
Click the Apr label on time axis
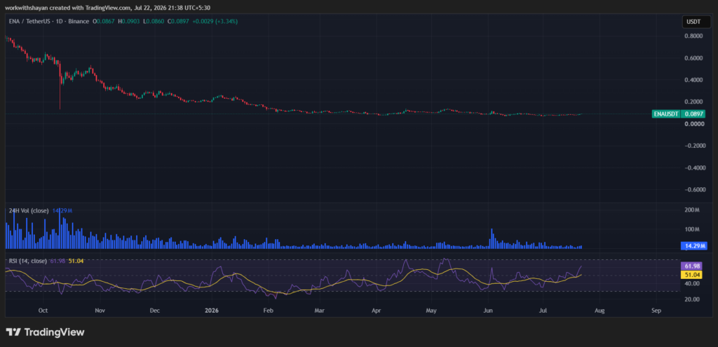point(376,311)
